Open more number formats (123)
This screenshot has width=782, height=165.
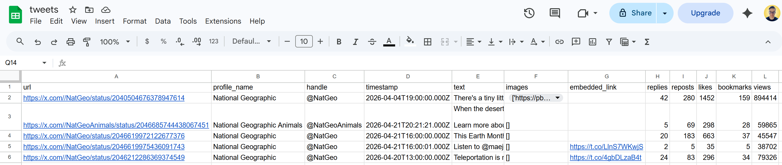[213, 42]
